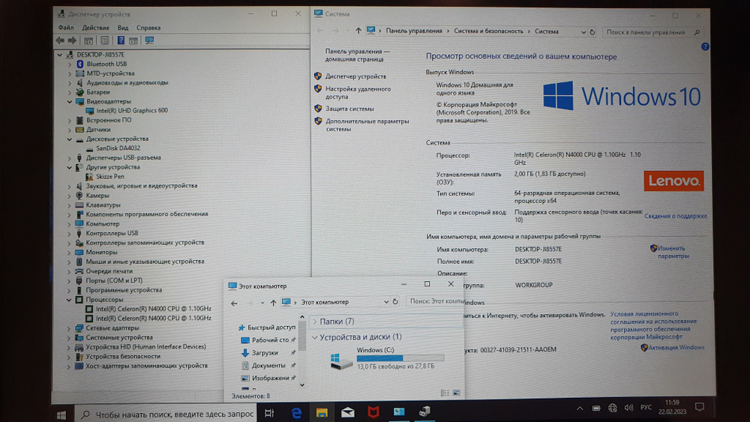The image size is (750, 422).
Task: Collapse the Видеоадаптеры node
Action: 69,101
